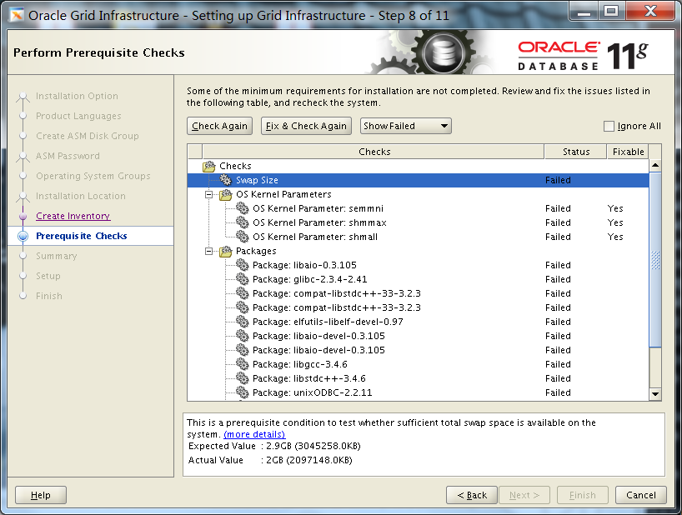Click the gear icon for libstdc++-3.4.6 package
The image size is (682, 515).
243,378
